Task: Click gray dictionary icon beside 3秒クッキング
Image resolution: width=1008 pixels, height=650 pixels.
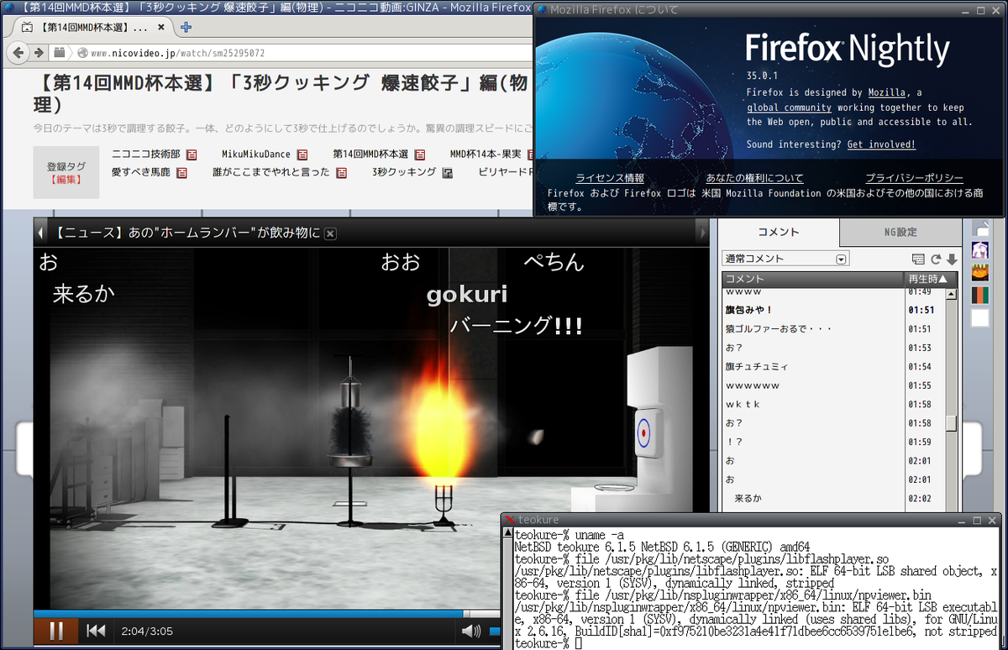Action: coord(448,172)
